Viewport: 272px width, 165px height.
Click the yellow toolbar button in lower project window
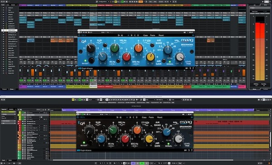73,100
